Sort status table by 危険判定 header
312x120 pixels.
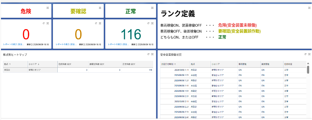pyautogui.click(x=295, y=64)
